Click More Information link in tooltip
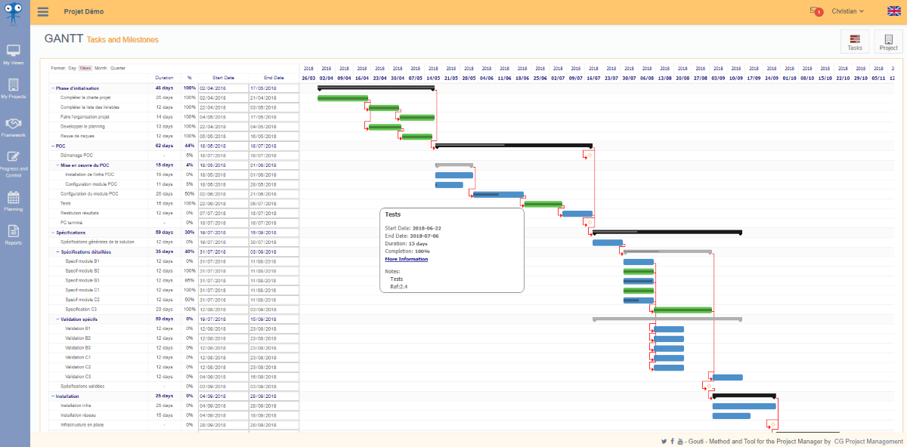Screen dimensions: 907x447 pos(406,259)
